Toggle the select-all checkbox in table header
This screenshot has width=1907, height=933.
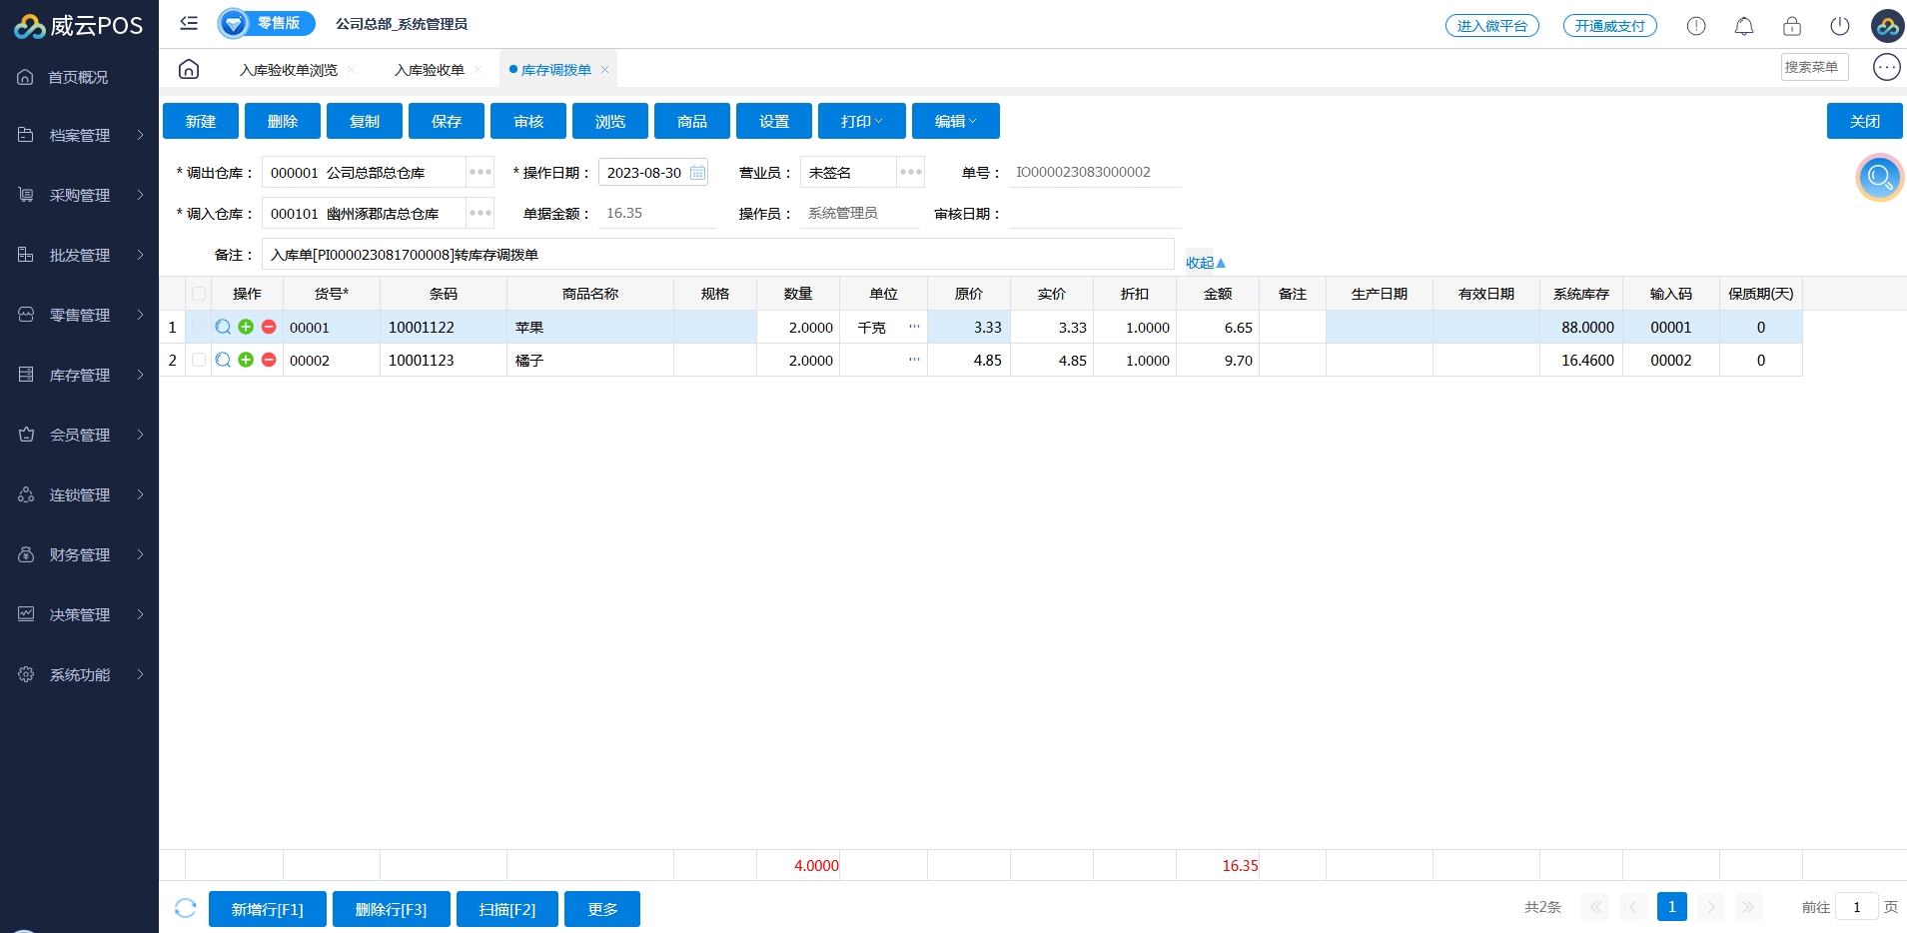(199, 294)
